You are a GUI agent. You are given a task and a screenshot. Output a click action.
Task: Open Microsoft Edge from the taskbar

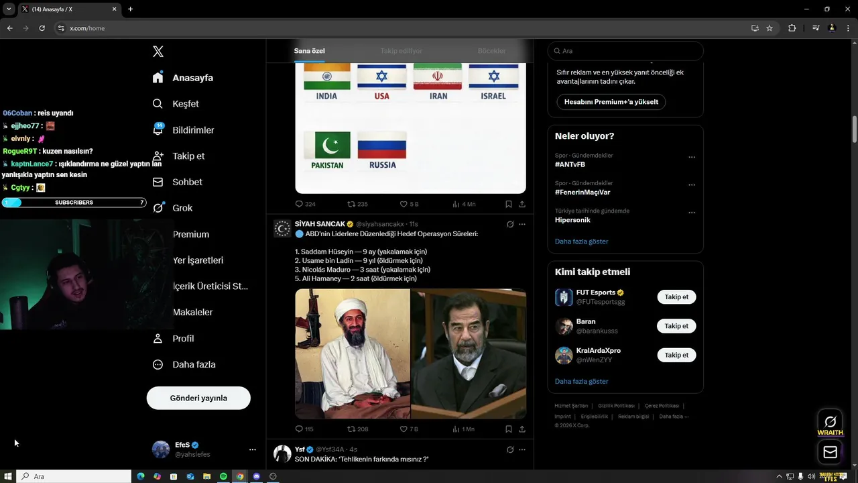[x=141, y=476]
